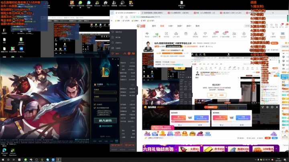
Task: Click Douyu logo in page header
Action: pos(141,26)
